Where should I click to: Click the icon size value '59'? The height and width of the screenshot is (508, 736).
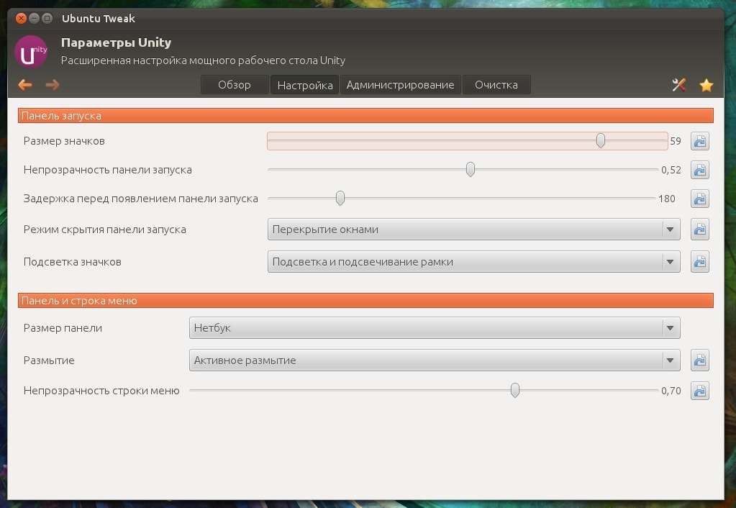click(676, 141)
